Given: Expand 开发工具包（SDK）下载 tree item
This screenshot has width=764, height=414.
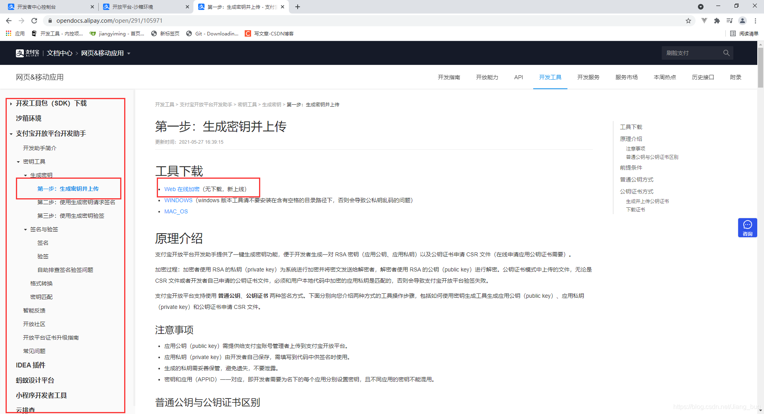Looking at the screenshot, I should click(x=11, y=103).
